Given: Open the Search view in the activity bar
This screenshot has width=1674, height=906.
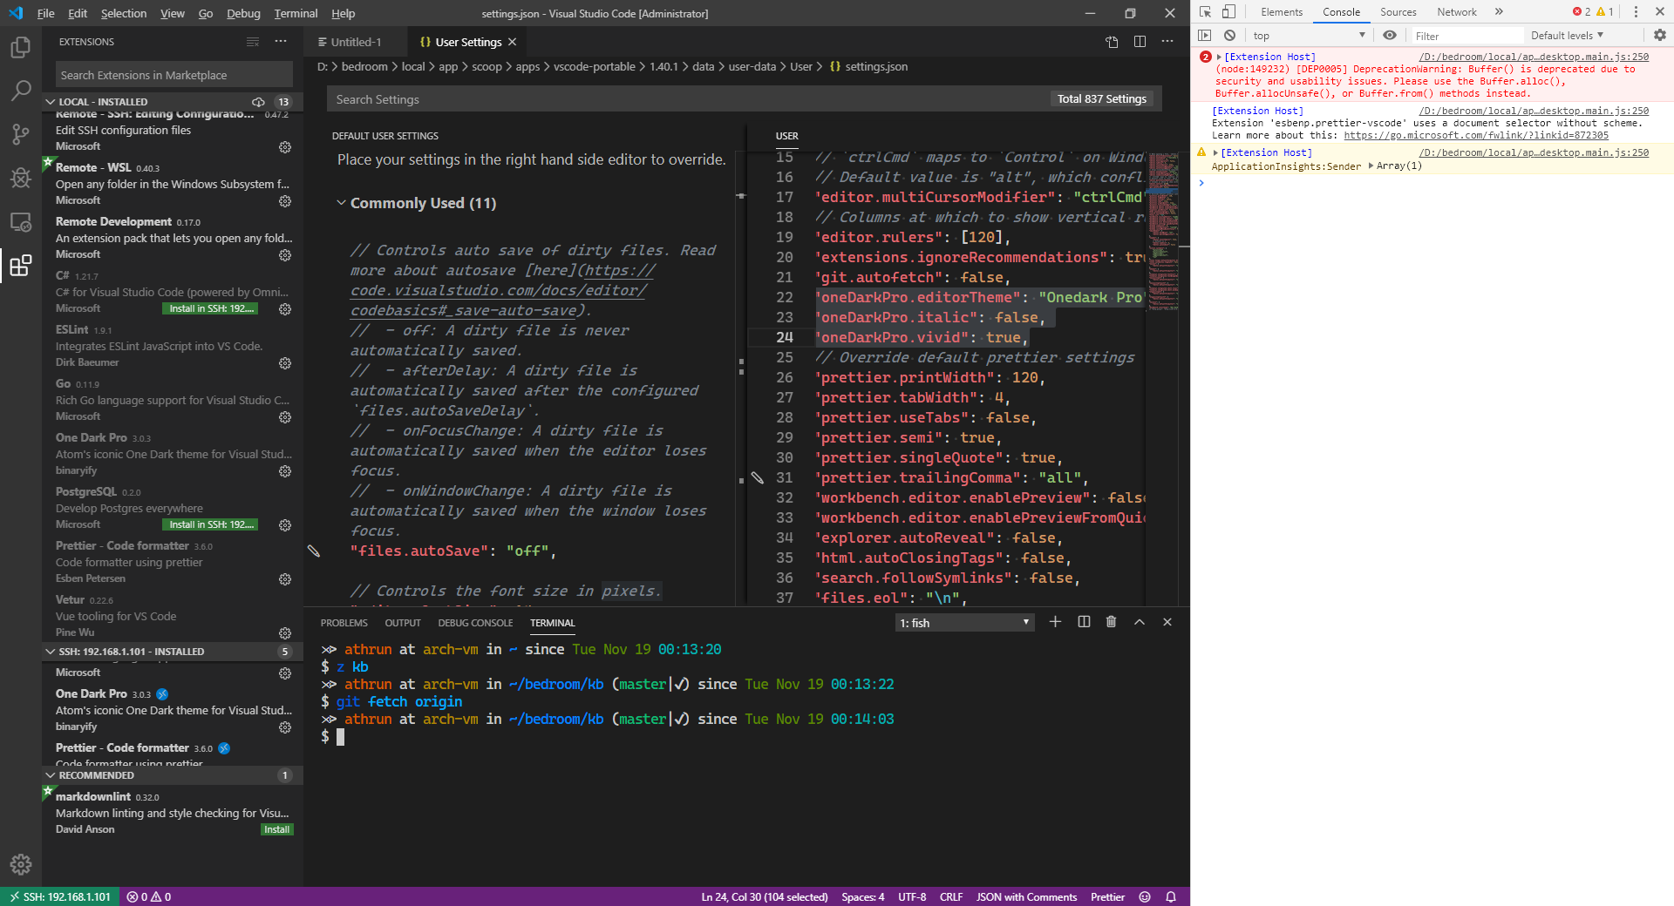Looking at the screenshot, I should (20, 91).
